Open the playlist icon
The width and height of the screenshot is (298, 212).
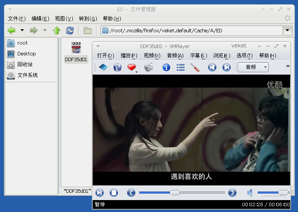(181, 67)
